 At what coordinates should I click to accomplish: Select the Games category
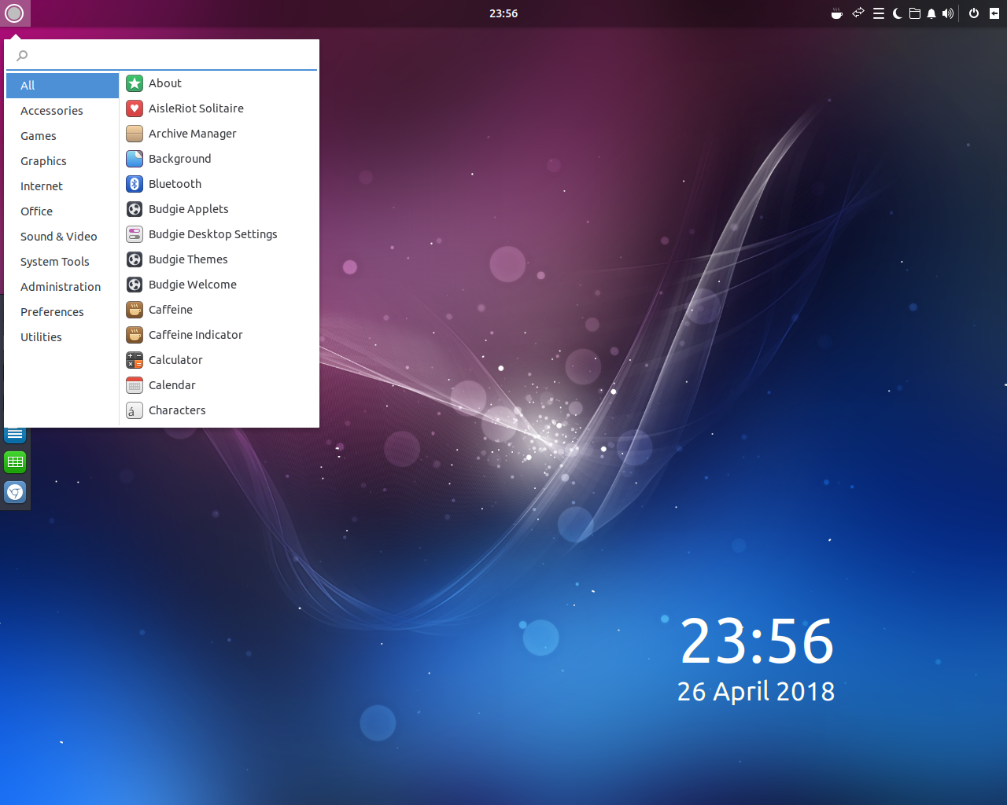tap(62, 136)
